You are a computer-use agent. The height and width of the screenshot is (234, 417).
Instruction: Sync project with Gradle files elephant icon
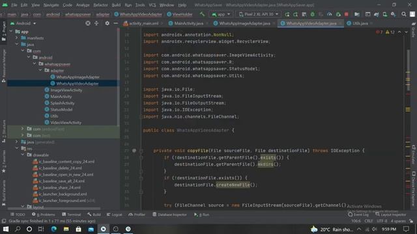point(377,14)
